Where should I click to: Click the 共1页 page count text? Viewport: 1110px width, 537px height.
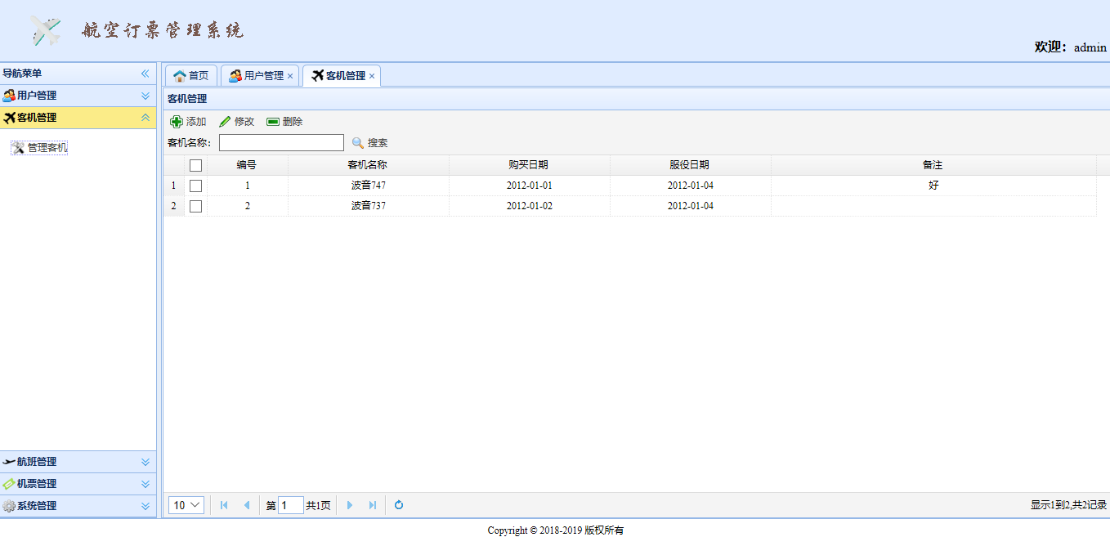click(x=318, y=506)
